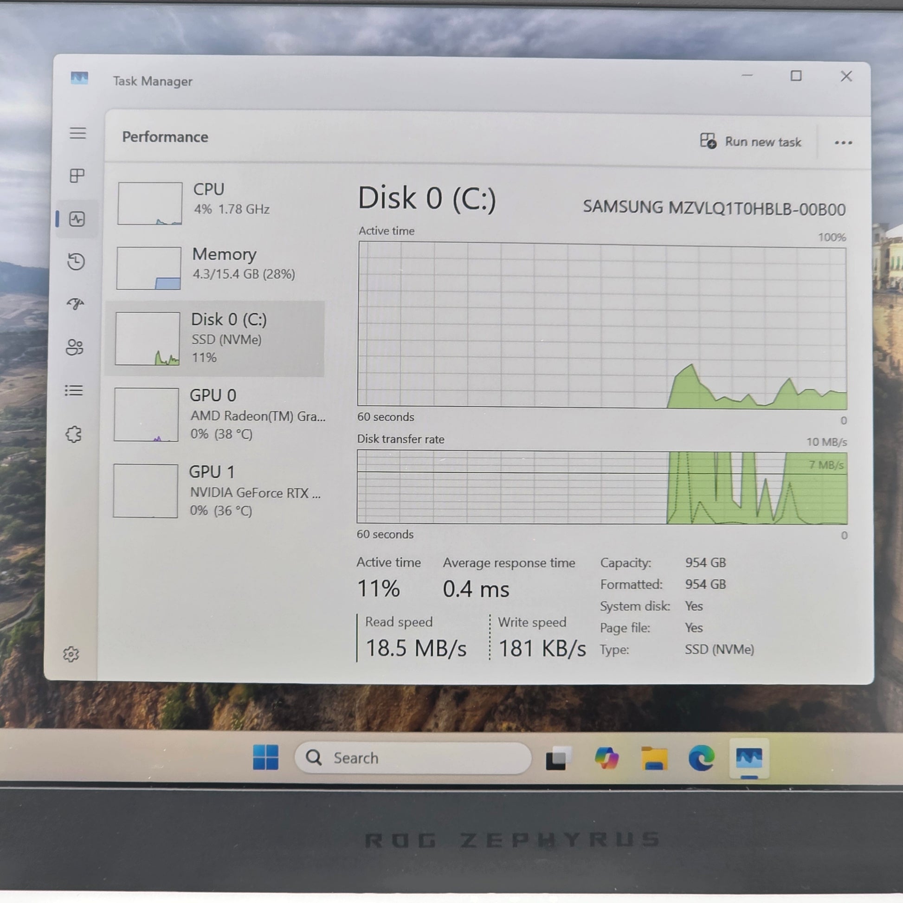Open the Services page icon

pos(73,434)
